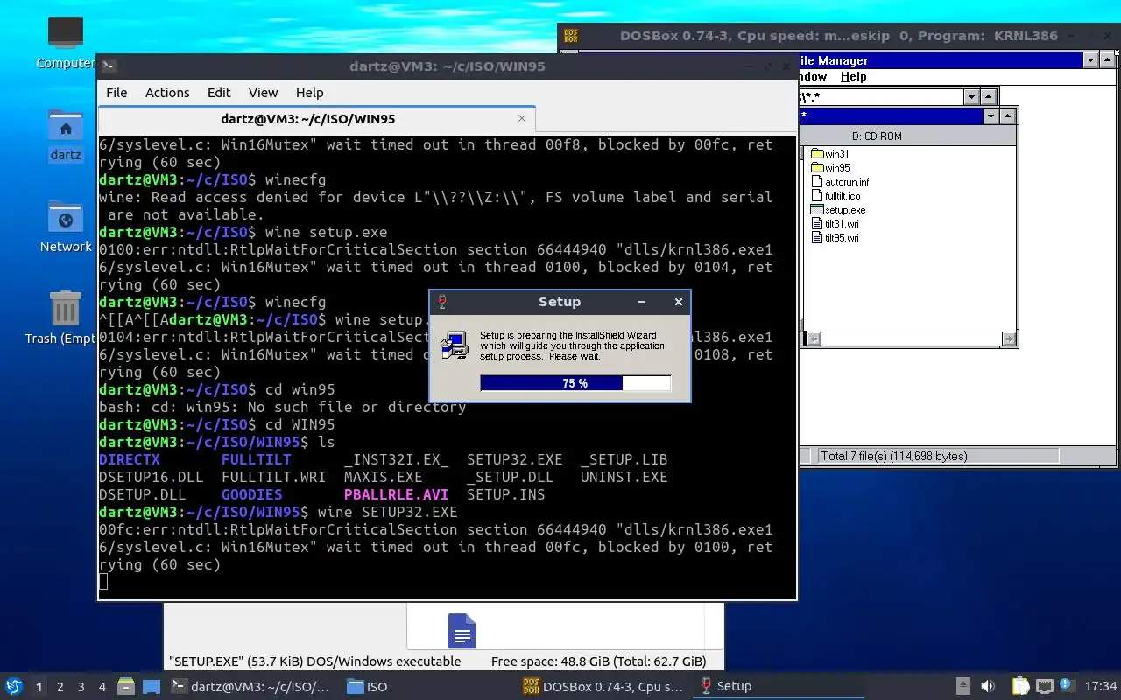Open the Trash desktop icon
This screenshot has width=1121, height=700.
66,310
